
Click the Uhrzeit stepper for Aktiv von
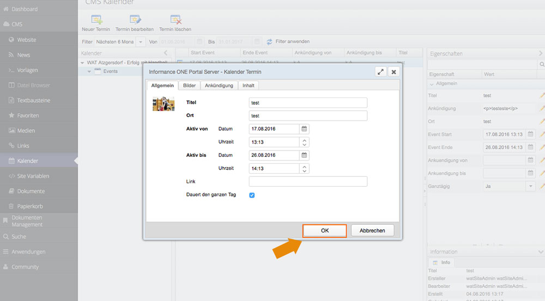(305, 142)
